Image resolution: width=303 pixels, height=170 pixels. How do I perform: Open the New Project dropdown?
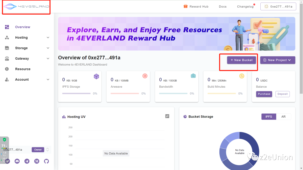(x=277, y=60)
